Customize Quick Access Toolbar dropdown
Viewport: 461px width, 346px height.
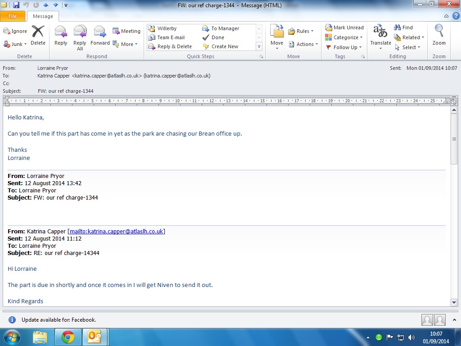click(66, 5)
